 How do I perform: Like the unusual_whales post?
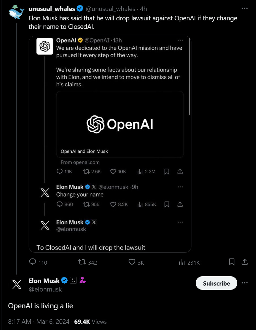click(x=132, y=262)
